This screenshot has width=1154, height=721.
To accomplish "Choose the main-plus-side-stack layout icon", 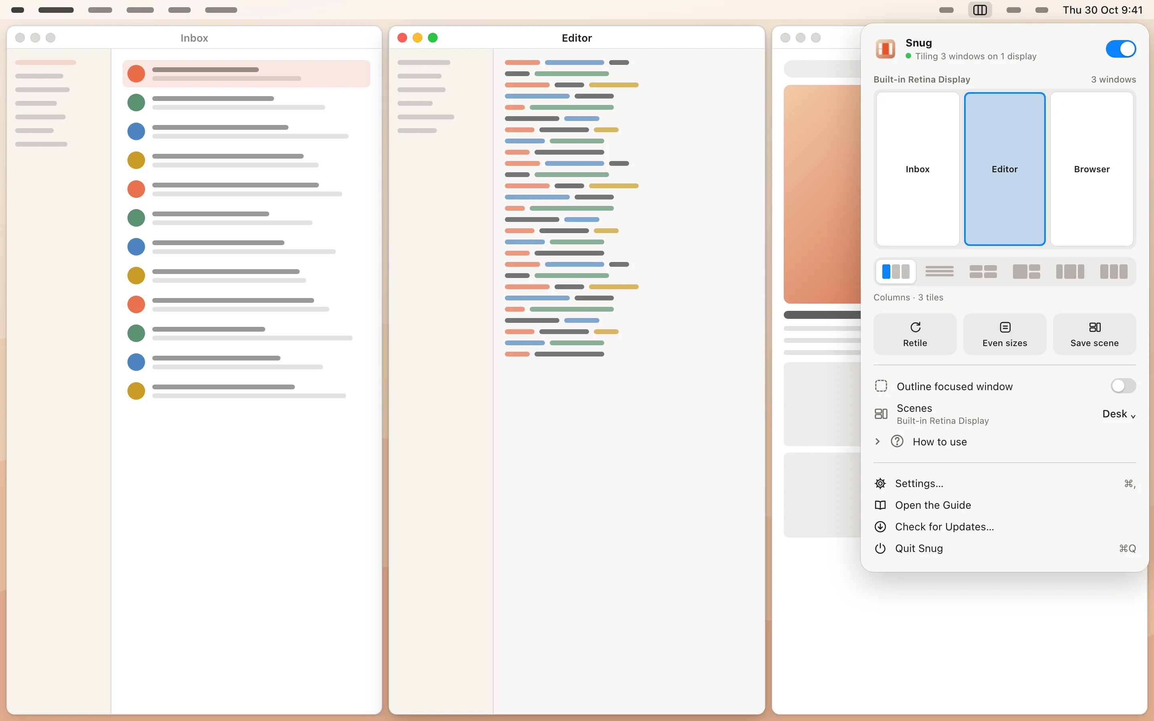I will click(x=1026, y=272).
